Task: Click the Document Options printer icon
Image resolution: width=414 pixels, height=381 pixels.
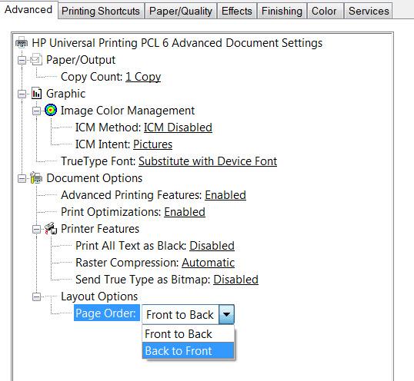Action: 36,178
